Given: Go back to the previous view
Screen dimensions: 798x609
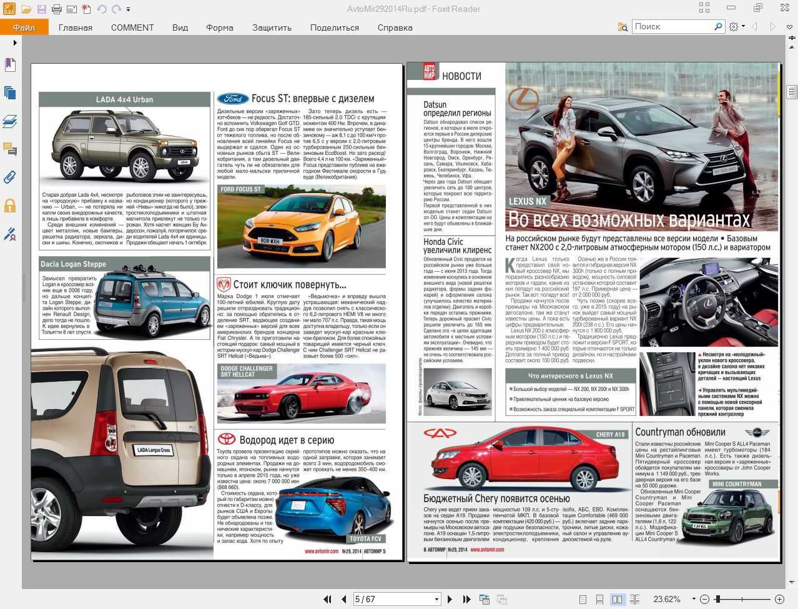Looking at the screenshot, I should [x=485, y=599].
